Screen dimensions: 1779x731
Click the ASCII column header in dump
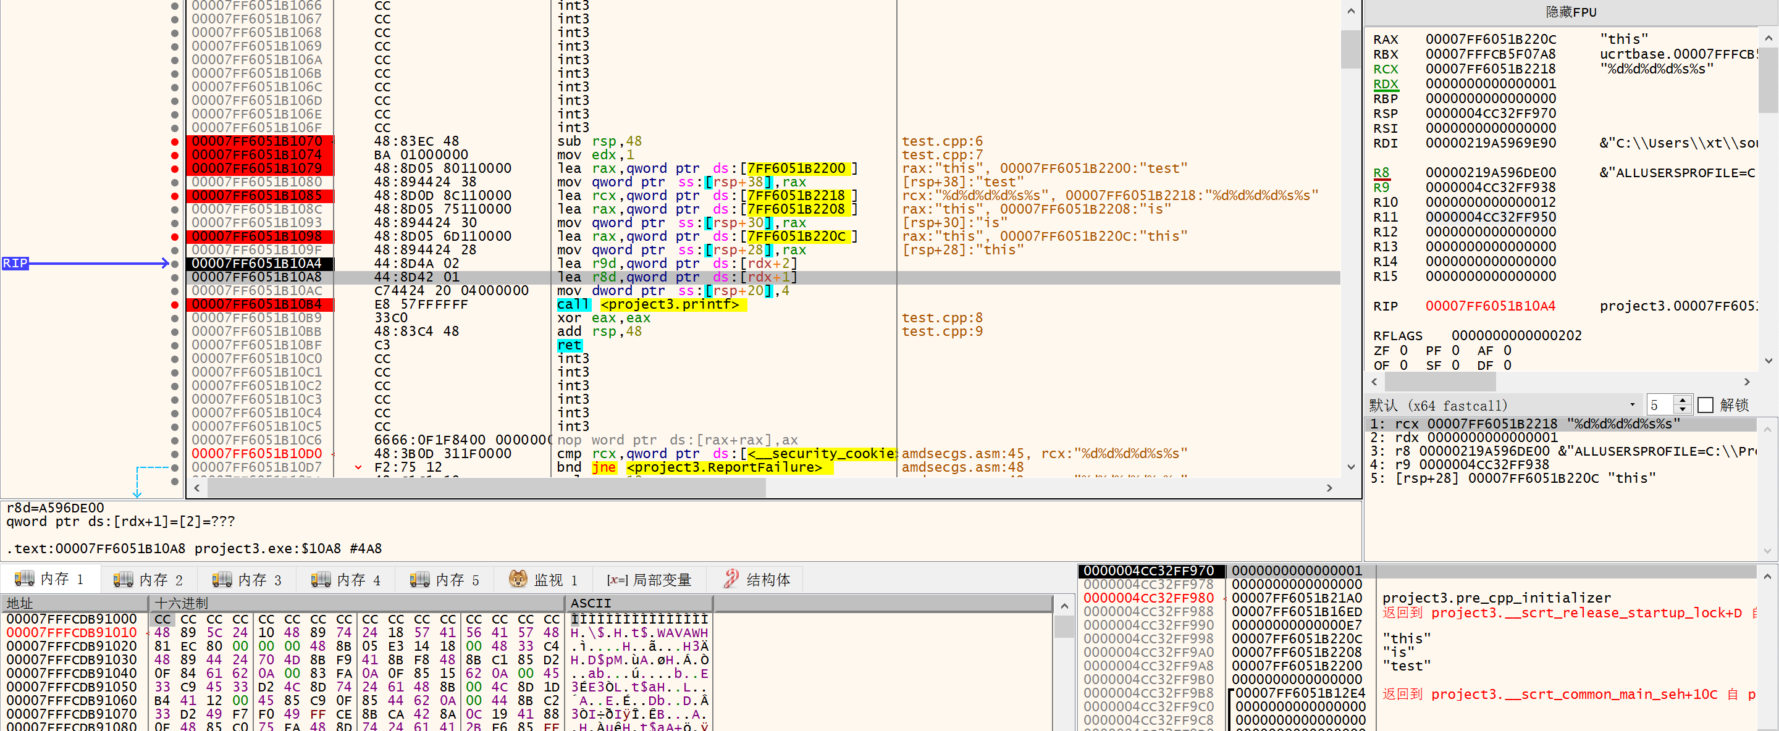pyautogui.click(x=639, y=603)
